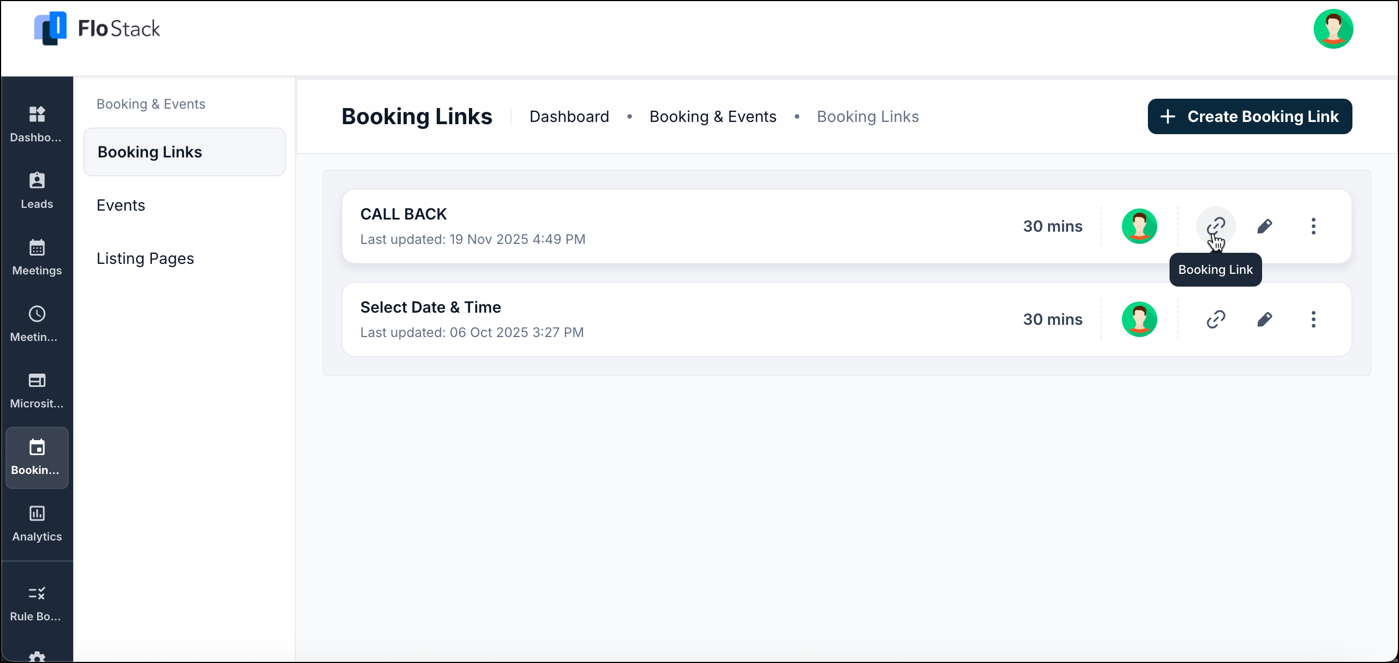Edit the Select Date & Time booking link
This screenshot has height=663, width=1399.
1265,319
